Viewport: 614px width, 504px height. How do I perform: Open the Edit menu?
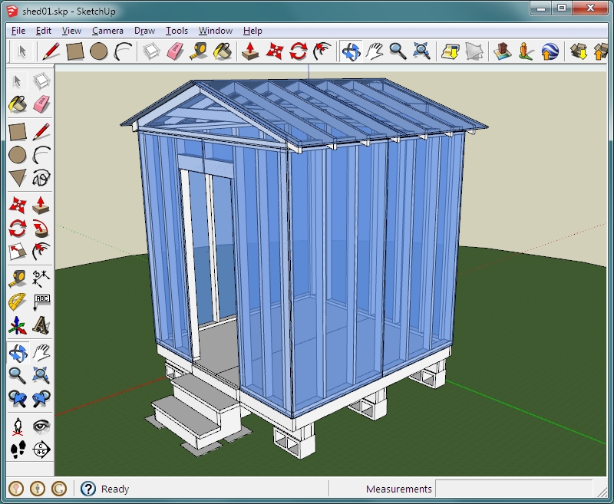[x=44, y=31]
